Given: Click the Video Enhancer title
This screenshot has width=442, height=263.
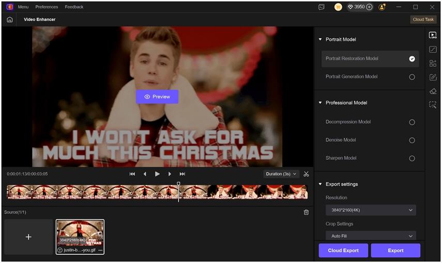Looking at the screenshot, I should 39,20.
